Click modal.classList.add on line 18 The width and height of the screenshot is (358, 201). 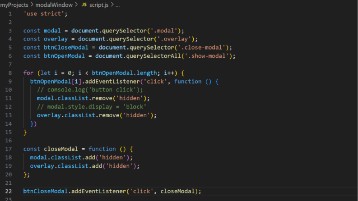(63, 158)
